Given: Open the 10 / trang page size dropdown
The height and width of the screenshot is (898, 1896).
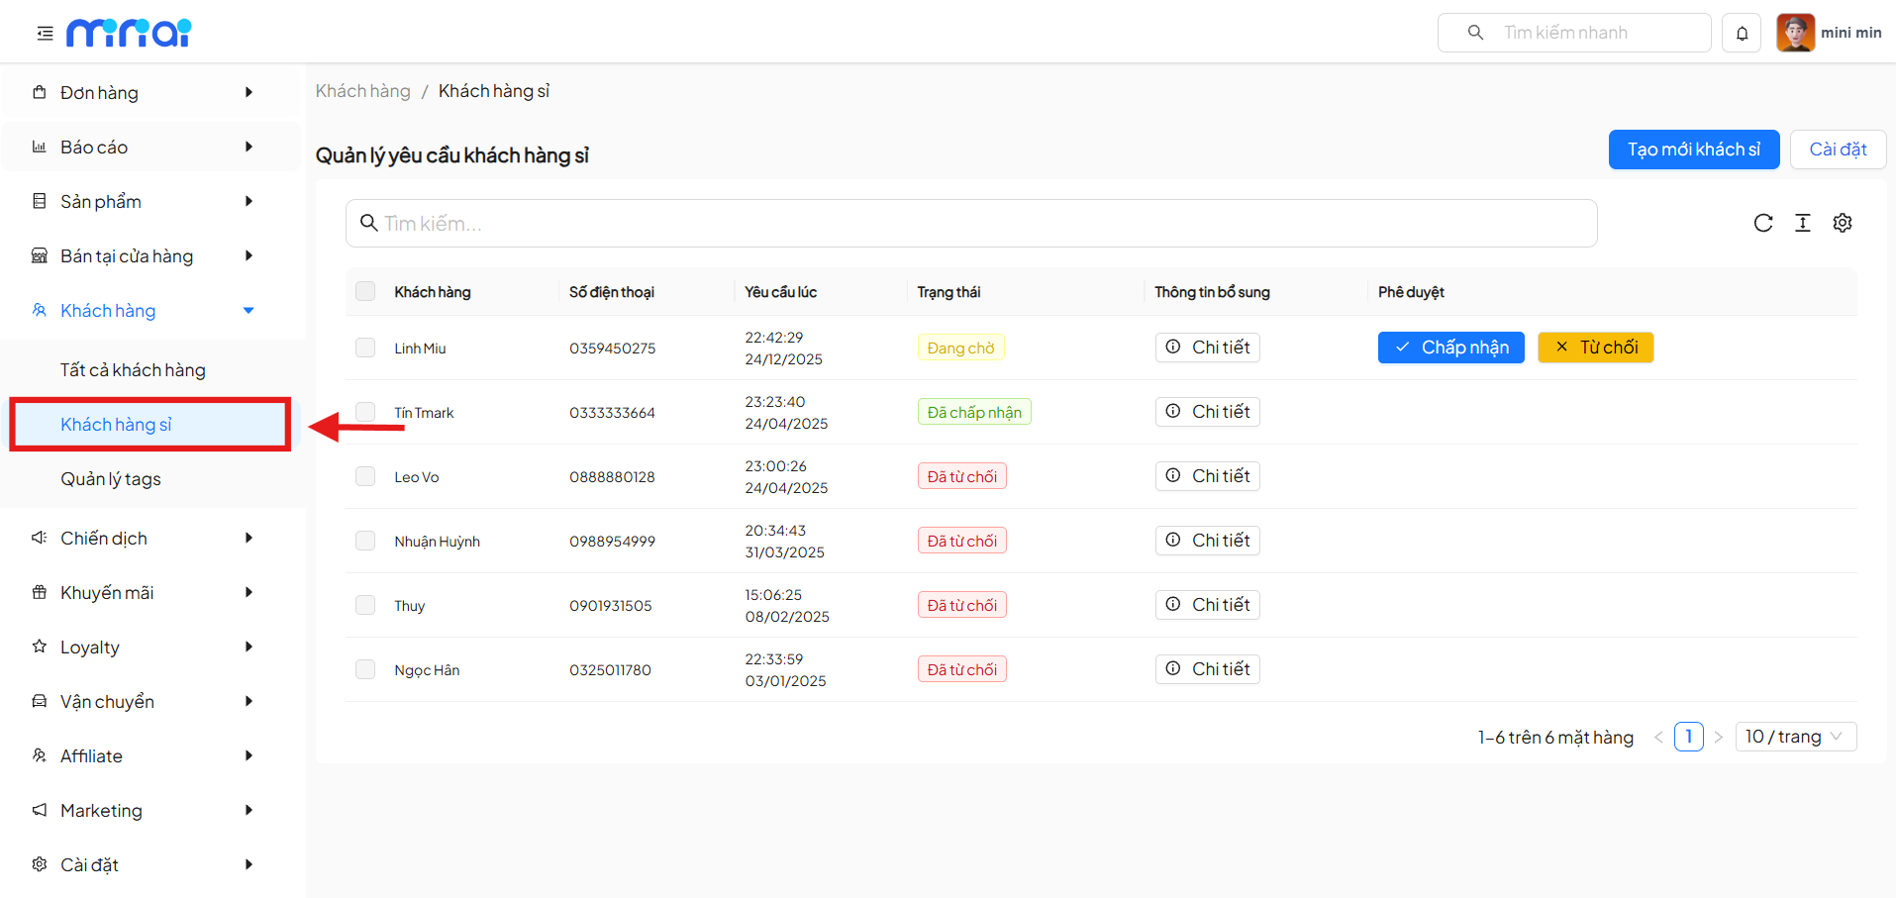Looking at the screenshot, I should pyautogui.click(x=1795, y=737).
